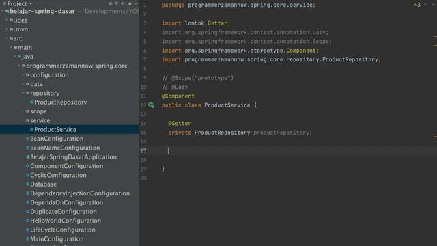Click the expand all icon in Project header

(x=117, y=3)
